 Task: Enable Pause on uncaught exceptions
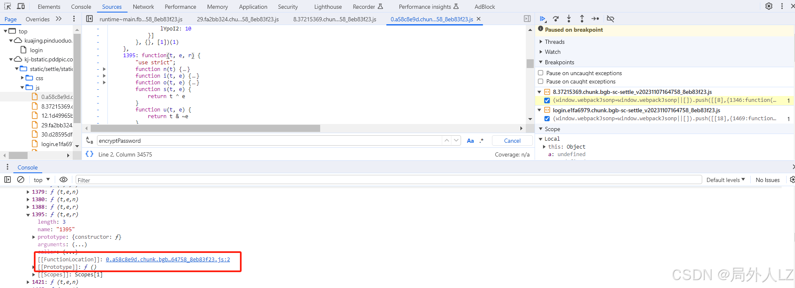[540, 73]
